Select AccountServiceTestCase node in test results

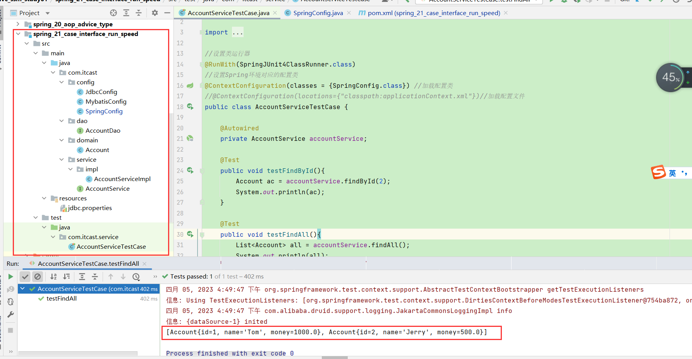88,289
